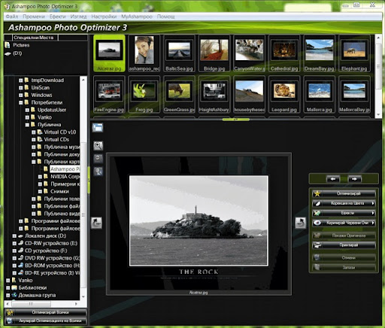The image size is (385, 328).
Task: Select the Elephant.jpg thumbnail
Action: (x=354, y=53)
